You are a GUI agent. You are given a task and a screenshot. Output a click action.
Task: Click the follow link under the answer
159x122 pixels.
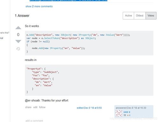42,107
